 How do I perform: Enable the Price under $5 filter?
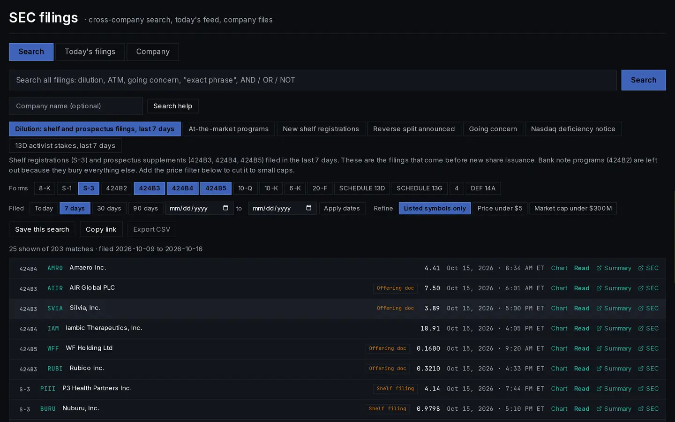[500, 208]
